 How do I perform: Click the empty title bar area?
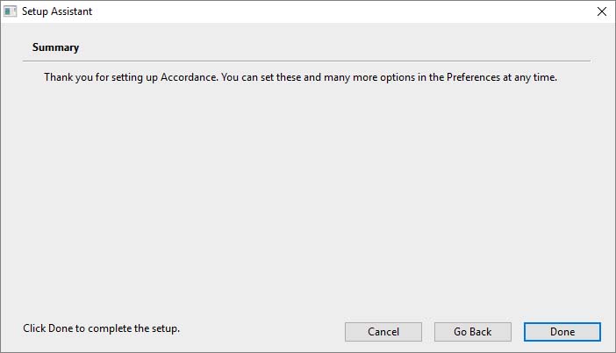tap(342, 11)
